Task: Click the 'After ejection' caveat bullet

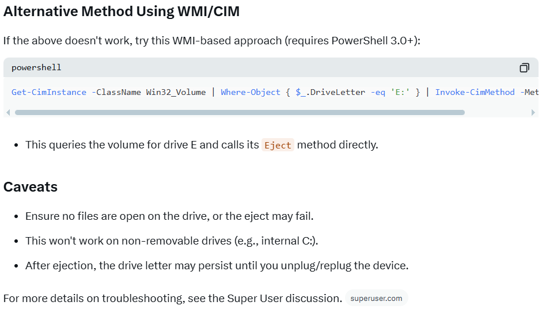Action: coord(217,266)
